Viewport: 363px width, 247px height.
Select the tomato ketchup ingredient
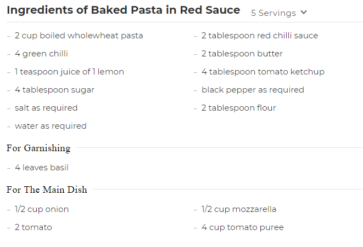263,72
